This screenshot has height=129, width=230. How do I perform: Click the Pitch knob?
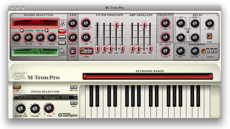coord(49,108)
